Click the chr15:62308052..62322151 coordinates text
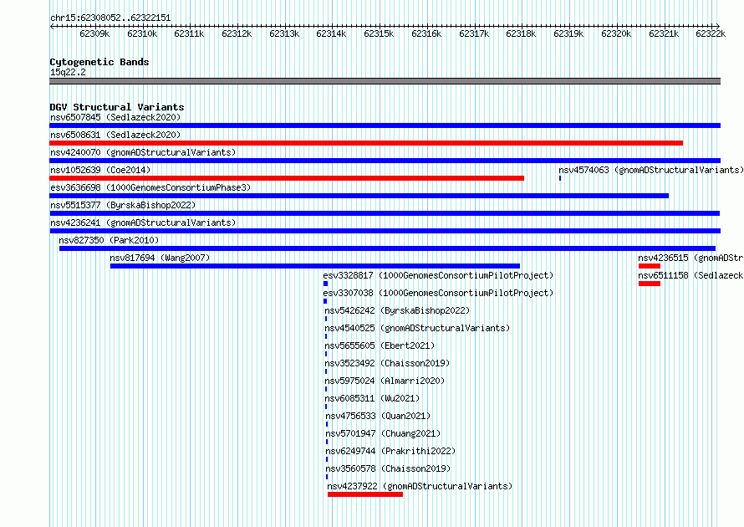 [x=110, y=18]
